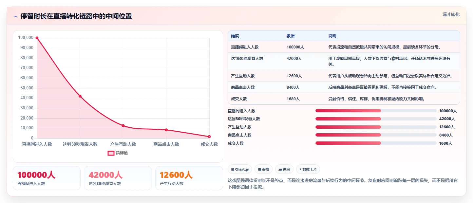This screenshot has width=473, height=203.
Task: Click the 12600人 data card
Action: coord(189,178)
